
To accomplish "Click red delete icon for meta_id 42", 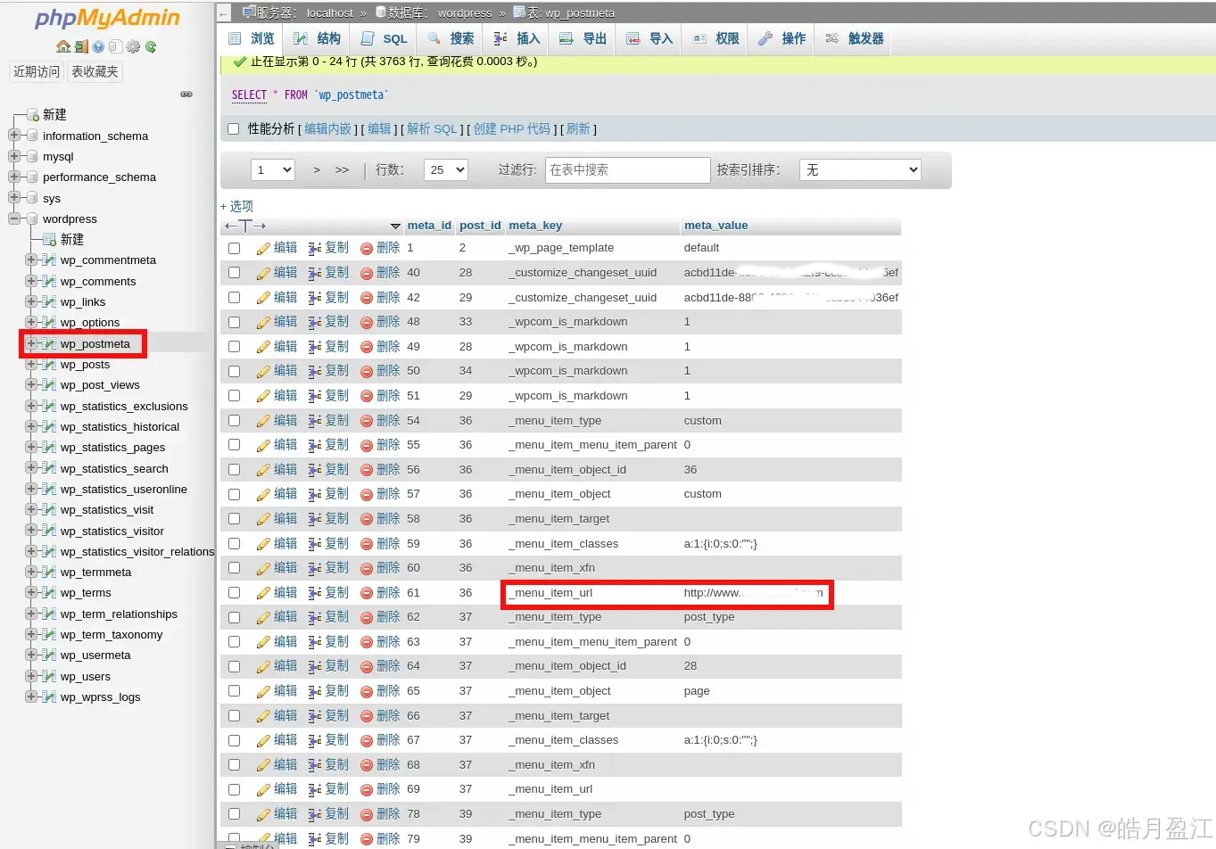I will tap(367, 298).
